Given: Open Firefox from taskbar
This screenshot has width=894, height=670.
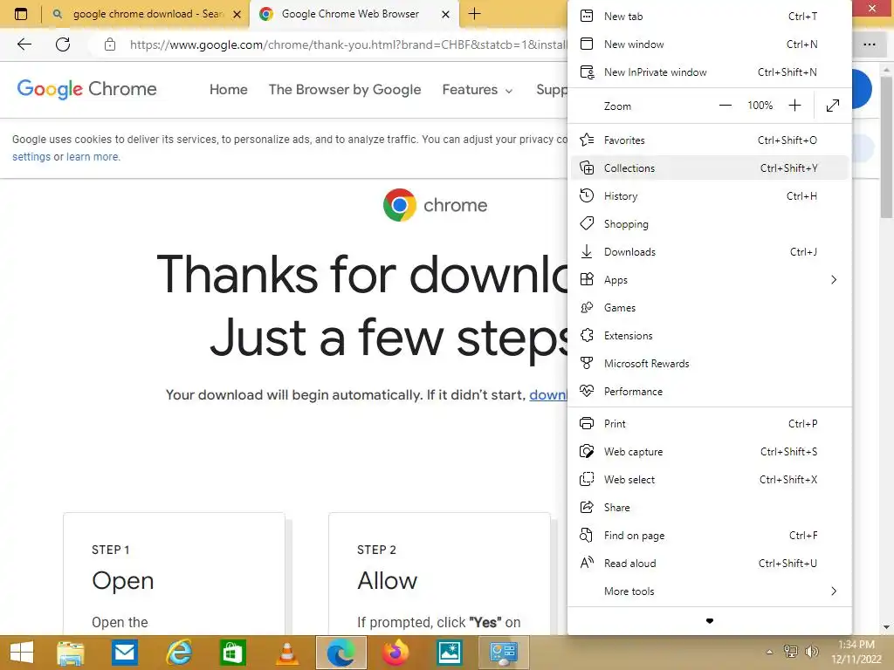Looking at the screenshot, I should point(395,653).
